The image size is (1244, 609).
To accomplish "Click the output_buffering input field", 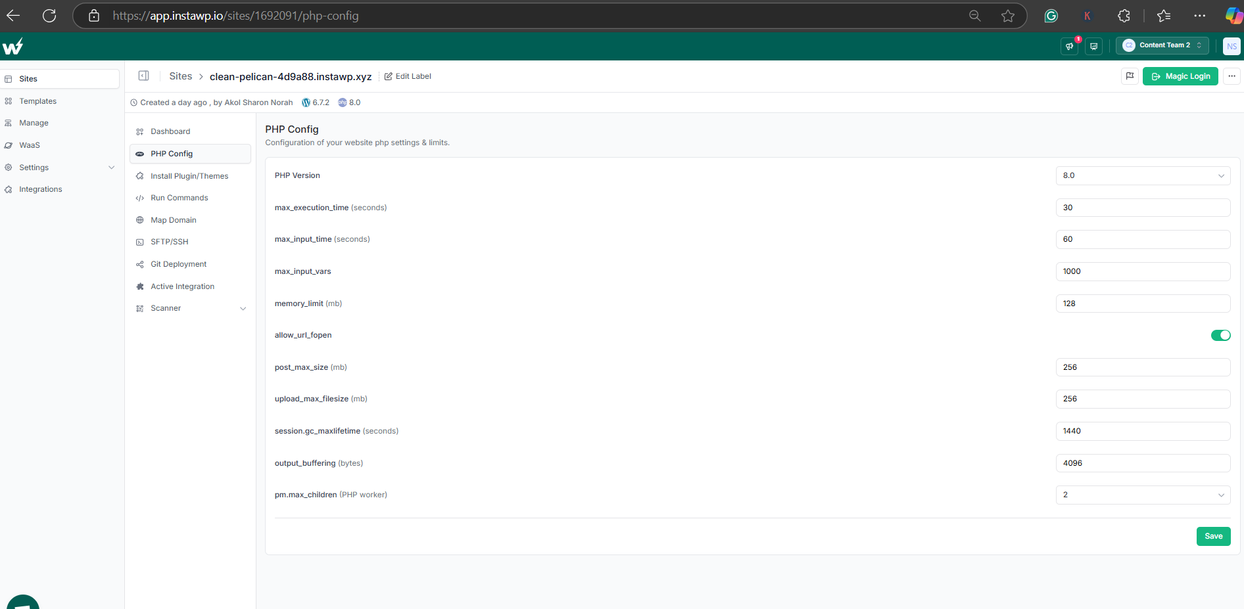I will pyautogui.click(x=1143, y=463).
